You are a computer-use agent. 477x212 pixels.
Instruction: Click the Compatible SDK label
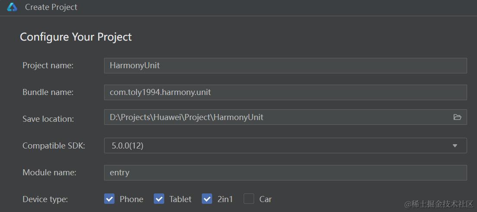point(54,146)
